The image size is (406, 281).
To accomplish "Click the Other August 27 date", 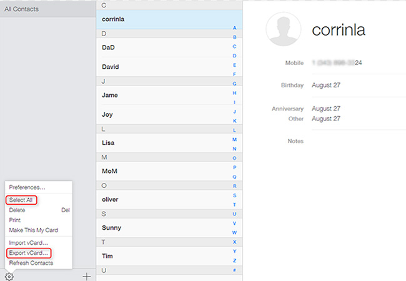I will [x=326, y=119].
